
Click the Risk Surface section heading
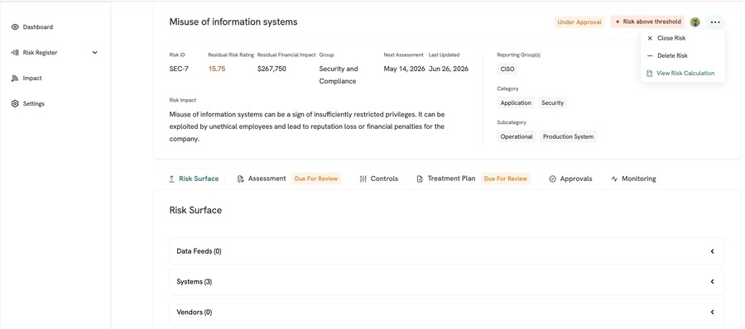click(x=195, y=210)
